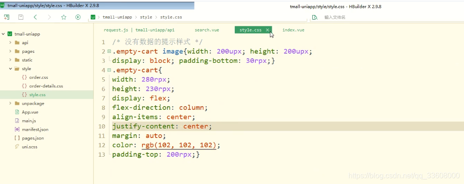
Task: Click the open style folder icon
Action: tap(17, 68)
